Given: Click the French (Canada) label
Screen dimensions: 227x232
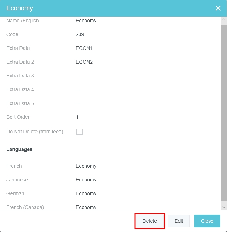Looking at the screenshot, I should [x=25, y=207].
